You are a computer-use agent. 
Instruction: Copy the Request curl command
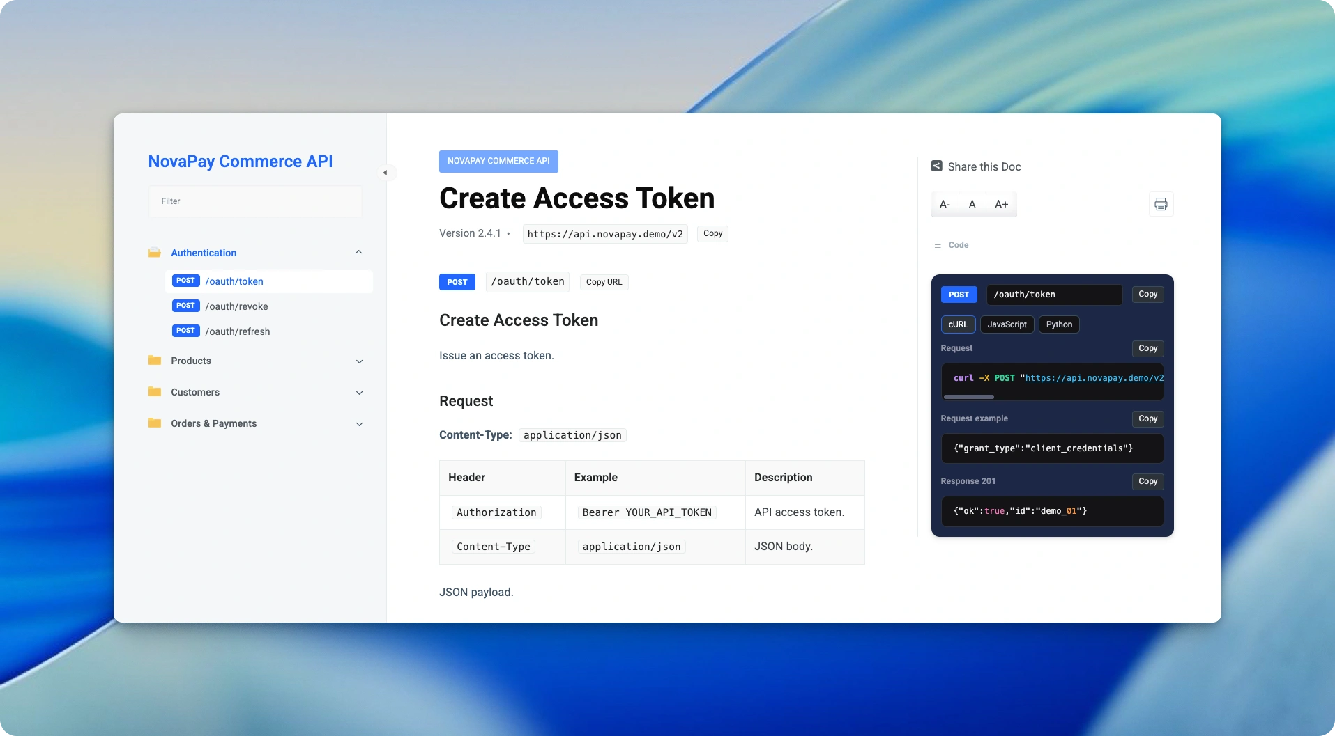pyautogui.click(x=1147, y=348)
